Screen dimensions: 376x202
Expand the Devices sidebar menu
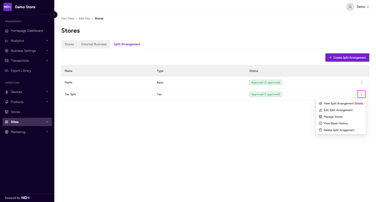click(x=26, y=92)
